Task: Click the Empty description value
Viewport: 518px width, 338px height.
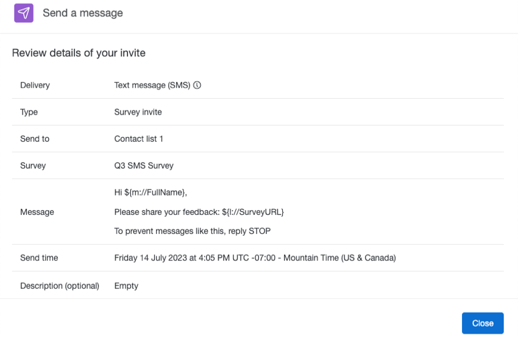Action: (x=126, y=286)
